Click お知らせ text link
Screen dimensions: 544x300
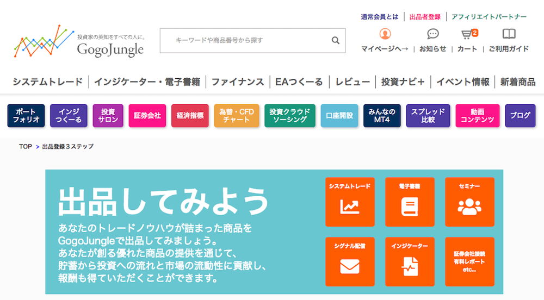point(432,49)
